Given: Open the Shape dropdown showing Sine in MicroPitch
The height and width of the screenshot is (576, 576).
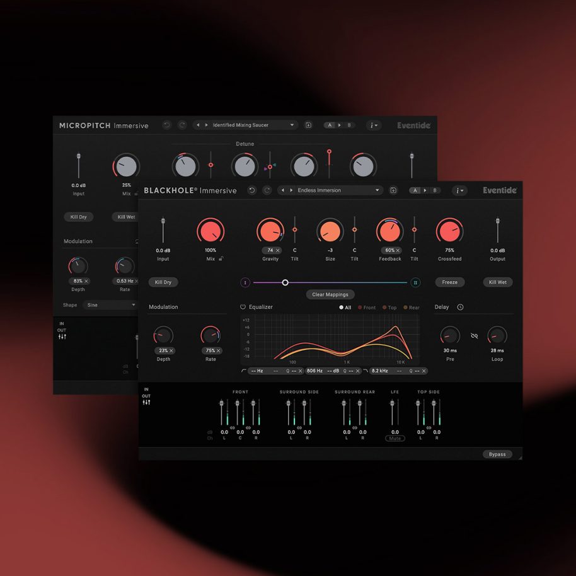Looking at the screenshot, I should point(110,305).
